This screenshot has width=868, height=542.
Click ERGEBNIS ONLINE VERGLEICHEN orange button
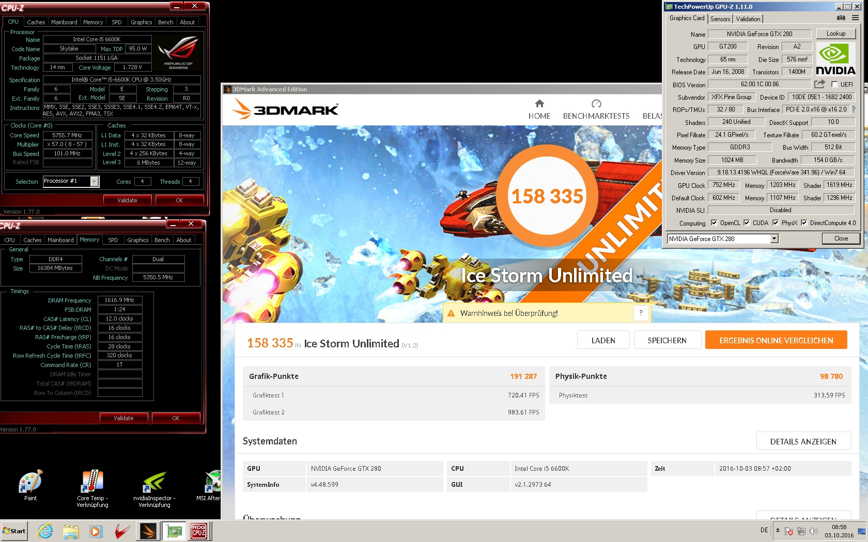point(776,340)
